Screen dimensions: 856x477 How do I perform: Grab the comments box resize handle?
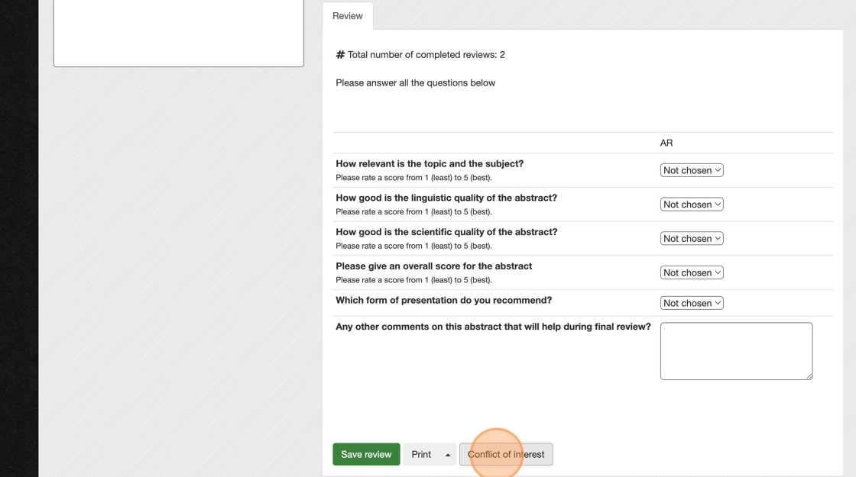[x=809, y=375]
